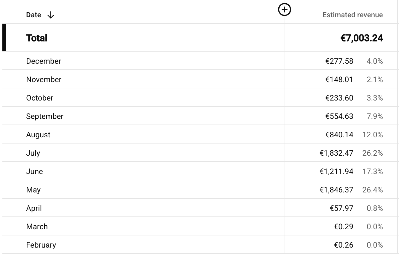Select the October row

40,98
